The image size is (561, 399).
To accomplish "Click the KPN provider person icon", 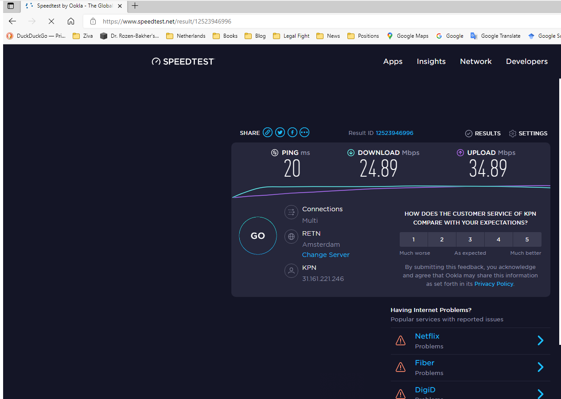I will coord(291,271).
